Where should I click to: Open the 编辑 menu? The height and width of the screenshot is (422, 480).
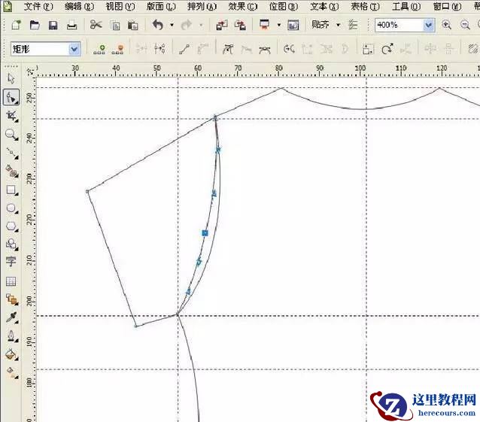click(79, 7)
